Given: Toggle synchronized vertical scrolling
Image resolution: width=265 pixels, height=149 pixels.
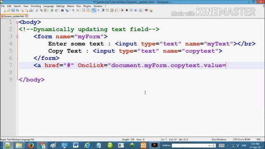Looking at the screenshot, I should [x=83, y=10].
